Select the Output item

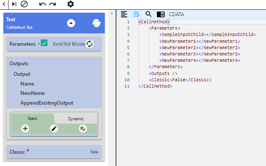[22, 74]
